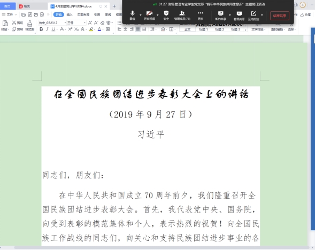Open the 安全 shield icon
This screenshot has height=250, width=315.
point(166,15)
